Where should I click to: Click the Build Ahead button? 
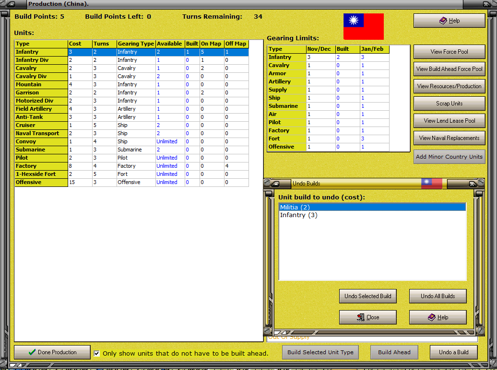pos(394,352)
